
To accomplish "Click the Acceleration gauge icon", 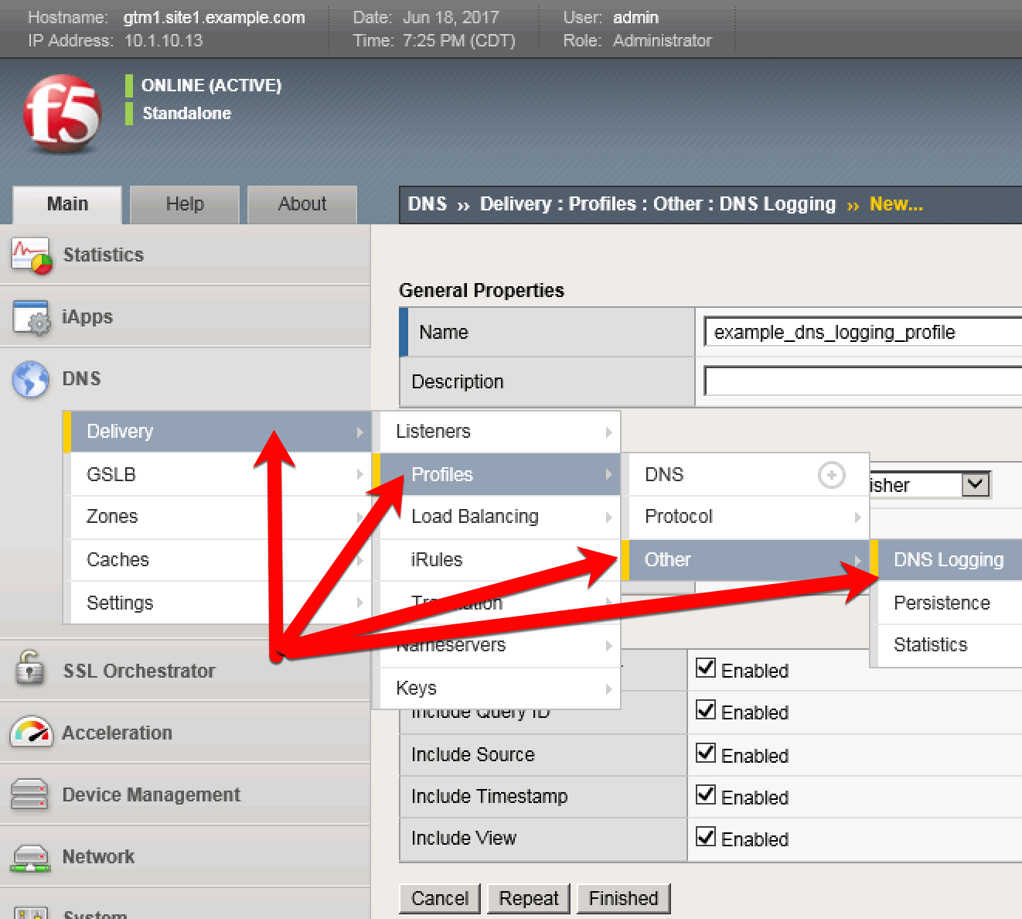I will [31, 732].
